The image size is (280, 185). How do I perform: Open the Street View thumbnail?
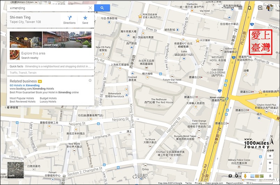(67, 40)
